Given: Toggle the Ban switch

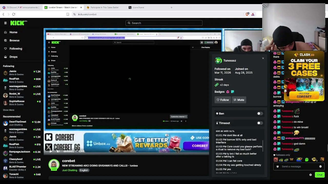Looking at the screenshot, I should 260,113.
